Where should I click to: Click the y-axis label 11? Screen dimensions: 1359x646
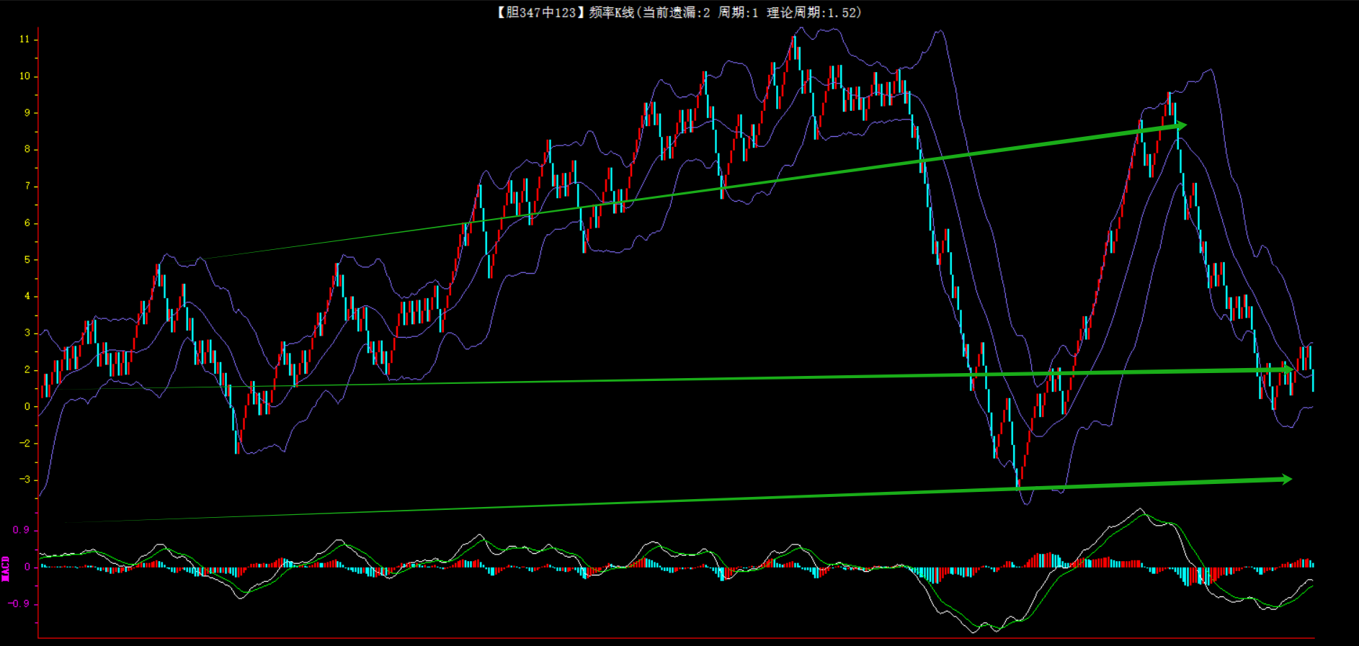[24, 40]
